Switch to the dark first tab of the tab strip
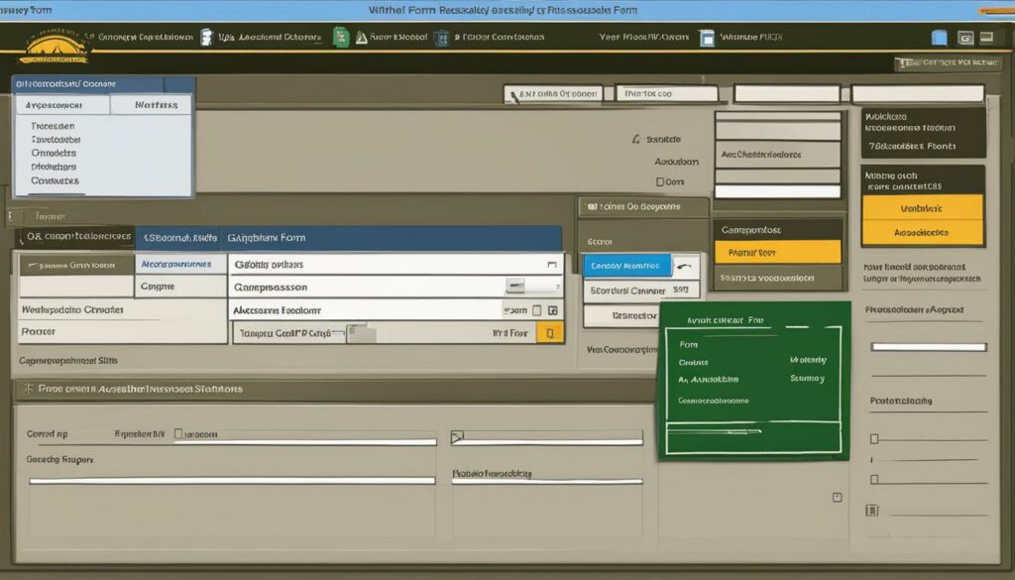1015x580 pixels. [x=75, y=237]
